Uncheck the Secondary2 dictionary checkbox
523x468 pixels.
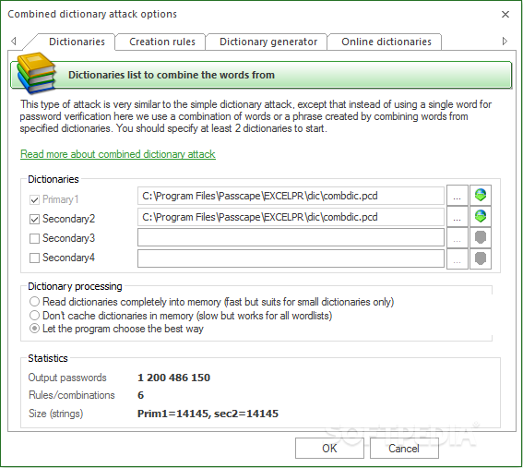coord(34,220)
